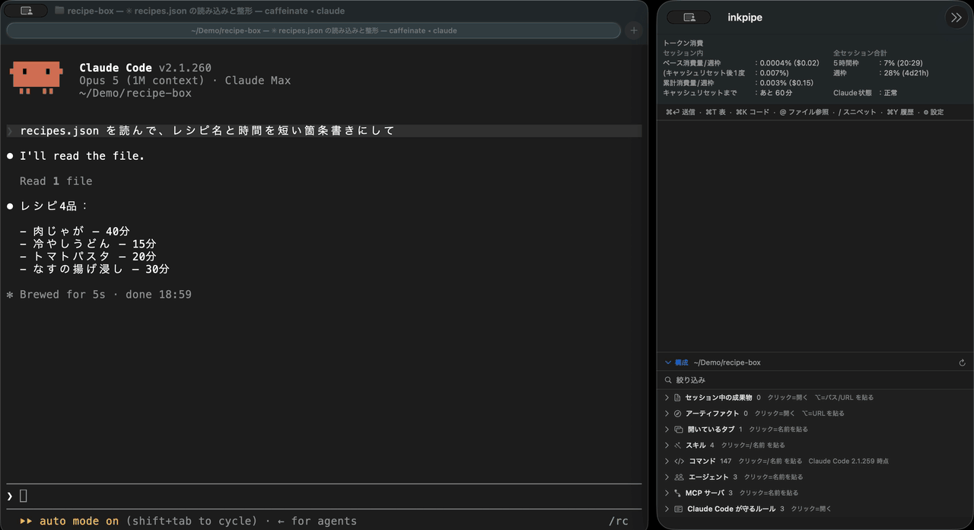Image resolution: width=974 pixels, height=530 pixels.
Task: Click the '⌘T 表' shortcut in inkpipe
Action: tap(715, 112)
